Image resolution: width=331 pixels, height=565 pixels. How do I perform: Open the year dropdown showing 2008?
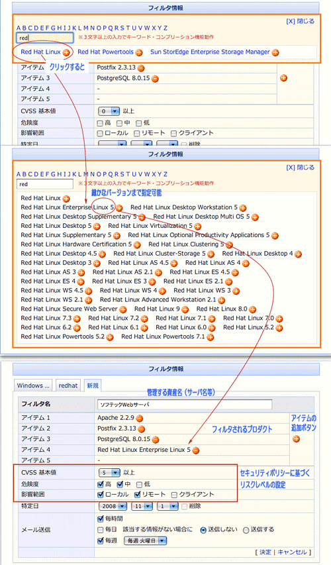(x=113, y=506)
